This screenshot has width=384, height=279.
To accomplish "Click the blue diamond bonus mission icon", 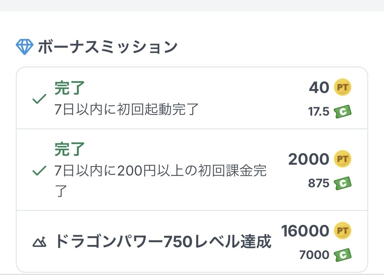I will (24, 47).
